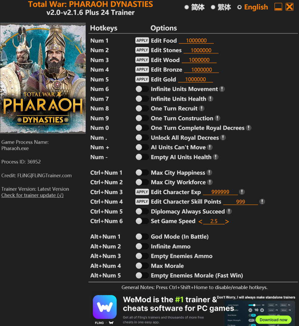Open Check for trainer update link
Image resolution: width=299 pixels, height=326 pixels.
click(32, 195)
